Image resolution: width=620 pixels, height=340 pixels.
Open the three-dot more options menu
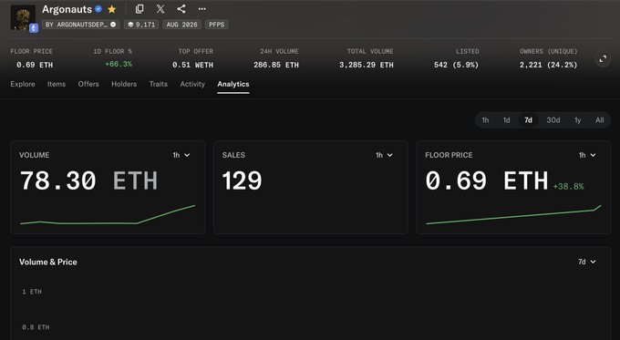pos(202,9)
